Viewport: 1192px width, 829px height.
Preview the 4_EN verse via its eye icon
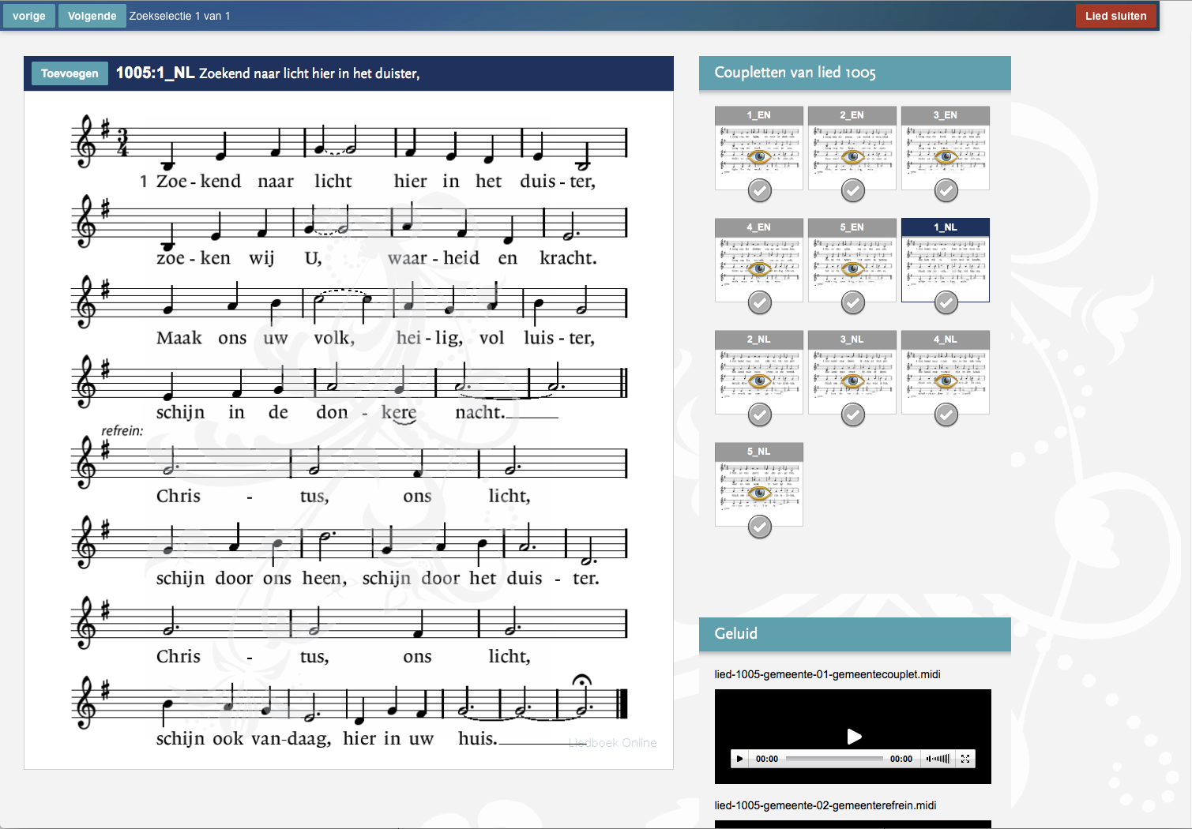coord(759,268)
